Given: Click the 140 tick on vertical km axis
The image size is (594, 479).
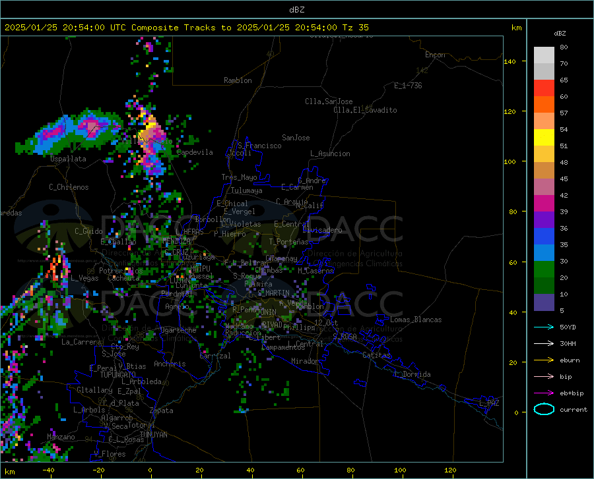Looking at the screenshot, I should 510,62.
